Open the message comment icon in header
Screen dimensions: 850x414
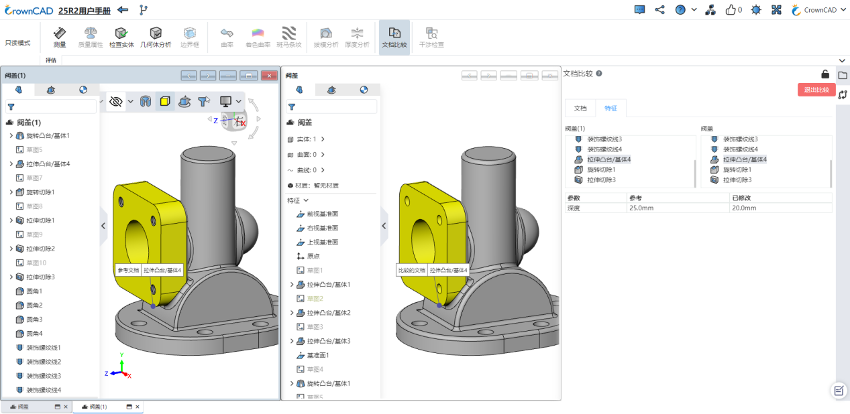[639, 10]
